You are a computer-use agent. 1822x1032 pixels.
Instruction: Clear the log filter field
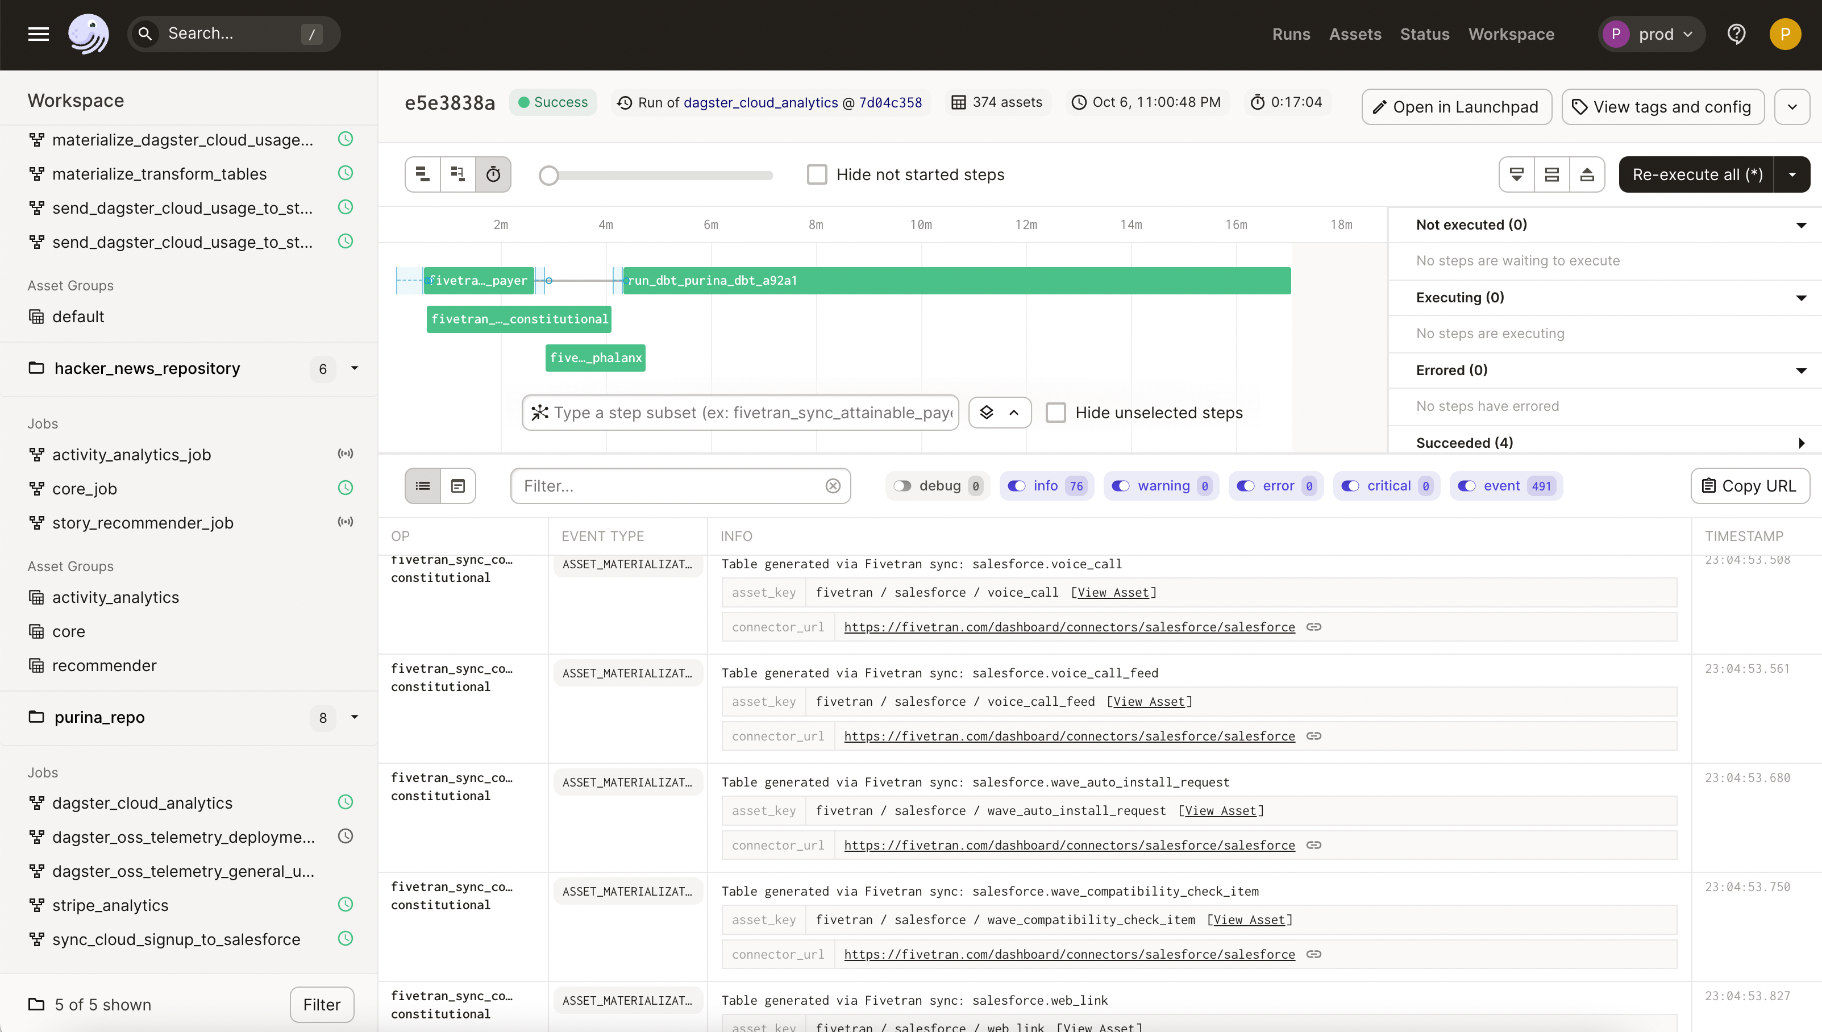[833, 485]
